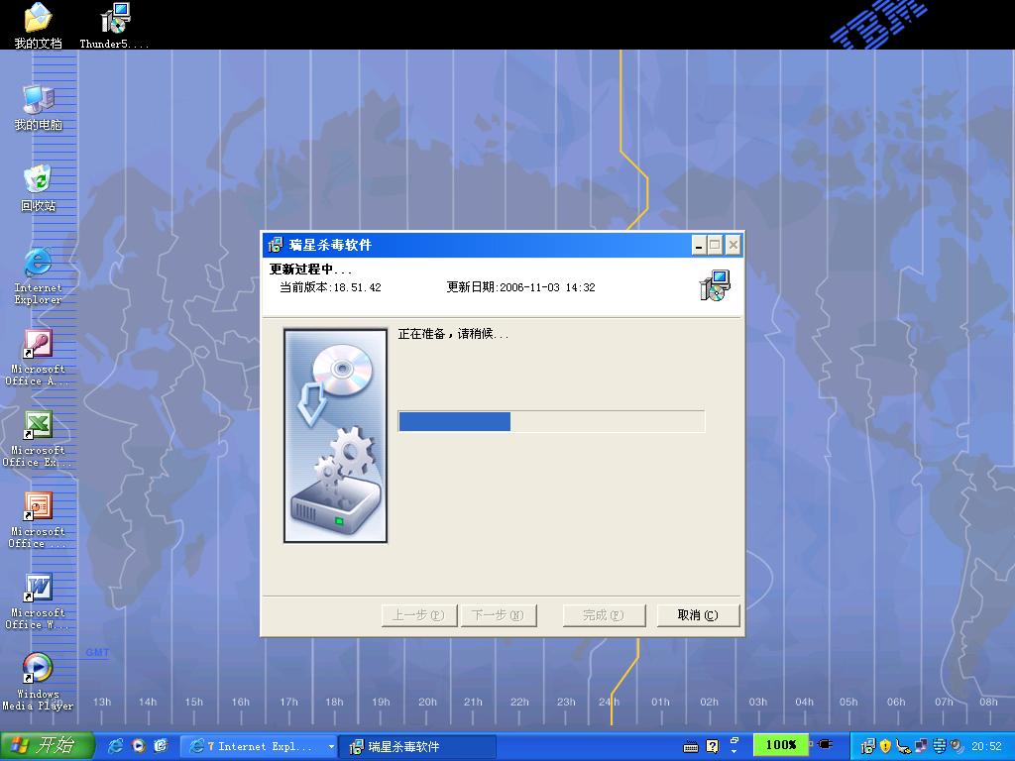This screenshot has height=761, width=1015.
Task: Select the 回收站 recycle bin icon
Action: (39, 188)
